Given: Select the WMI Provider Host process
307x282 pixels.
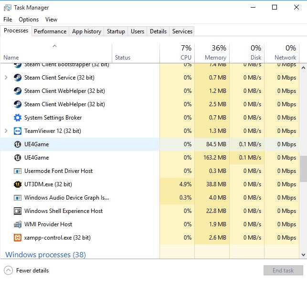Looking at the screenshot, I should pos(150,224).
